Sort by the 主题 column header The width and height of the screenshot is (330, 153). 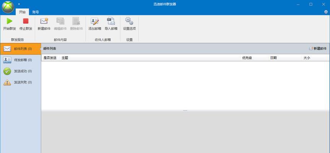pos(150,58)
